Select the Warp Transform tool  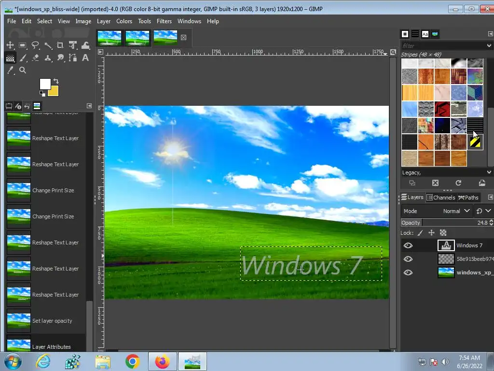click(85, 45)
